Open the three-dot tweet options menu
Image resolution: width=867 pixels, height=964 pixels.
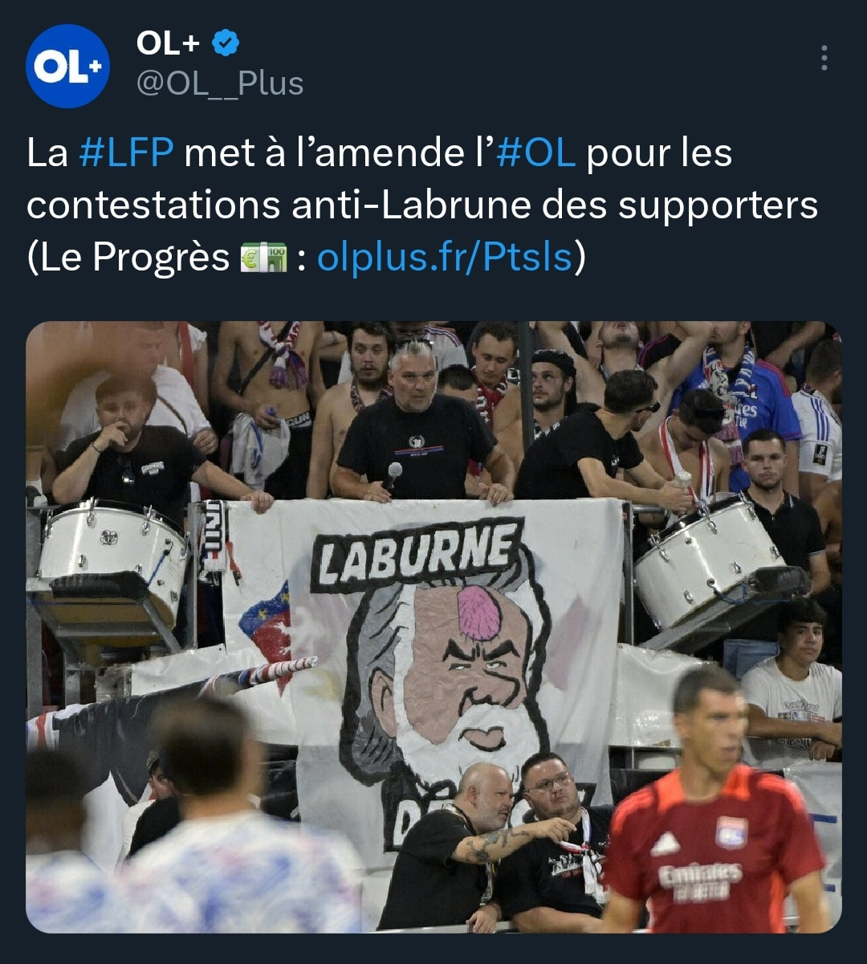click(x=824, y=58)
